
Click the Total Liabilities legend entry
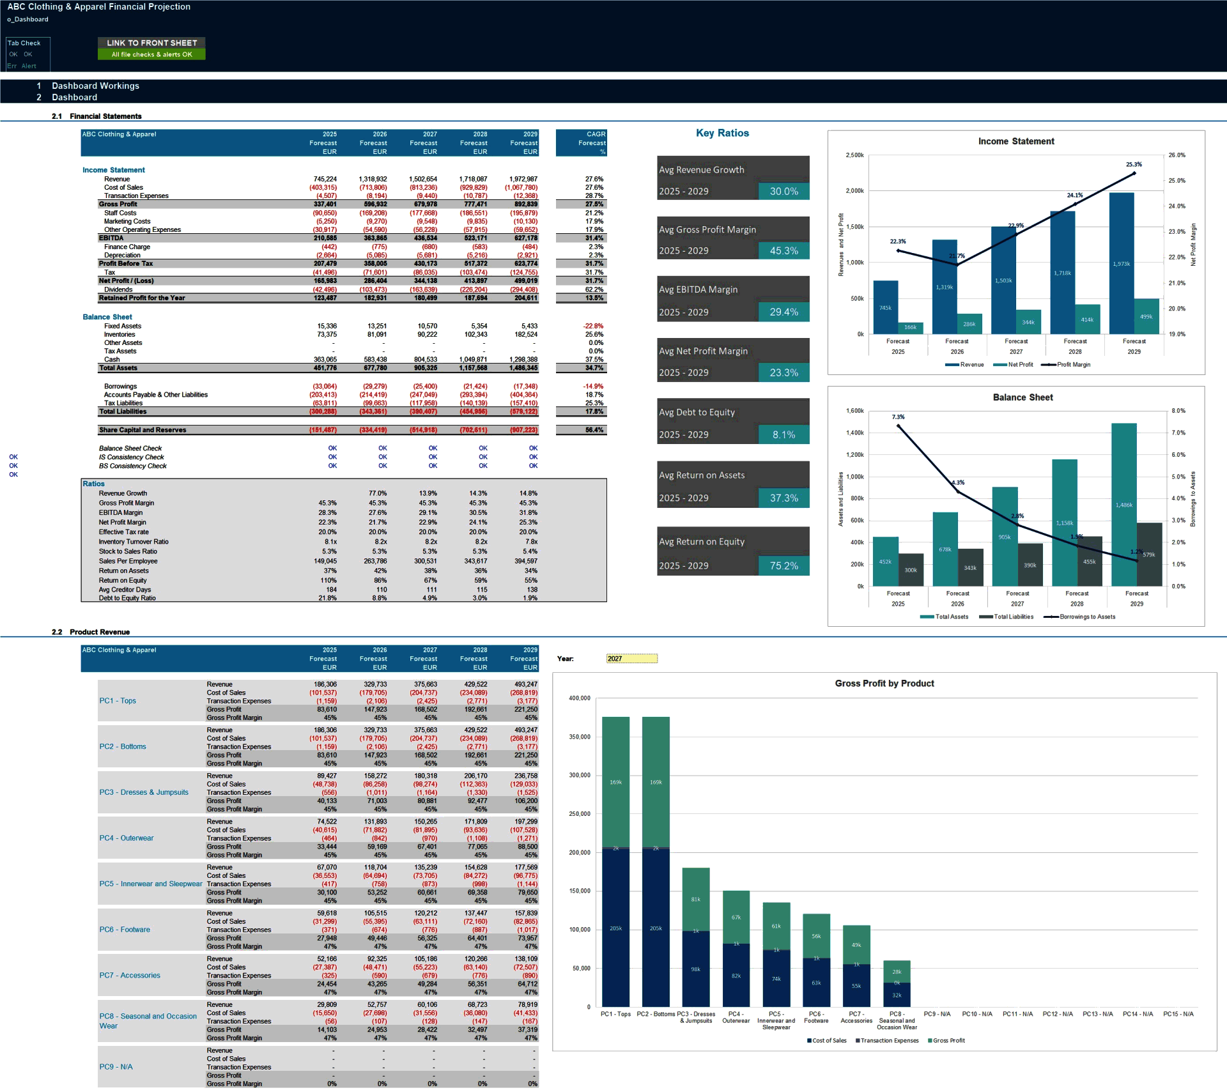pyautogui.click(x=1006, y=617)
